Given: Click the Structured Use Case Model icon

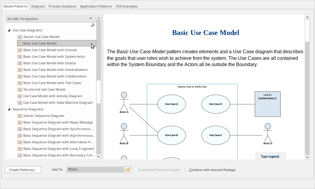Looking at the screenshot, I should (20, 90).
